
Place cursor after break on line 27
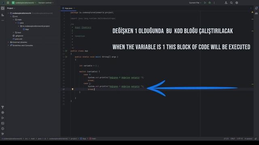94,89
